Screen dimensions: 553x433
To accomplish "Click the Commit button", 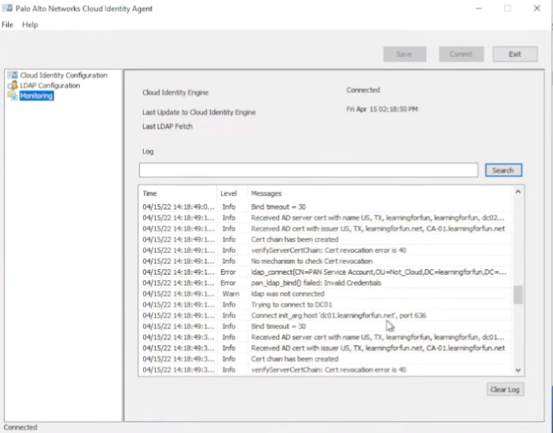I will coord(461,55).
